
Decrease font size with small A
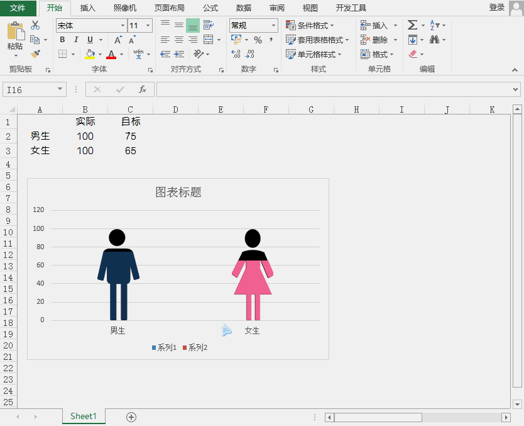[133, 40]
